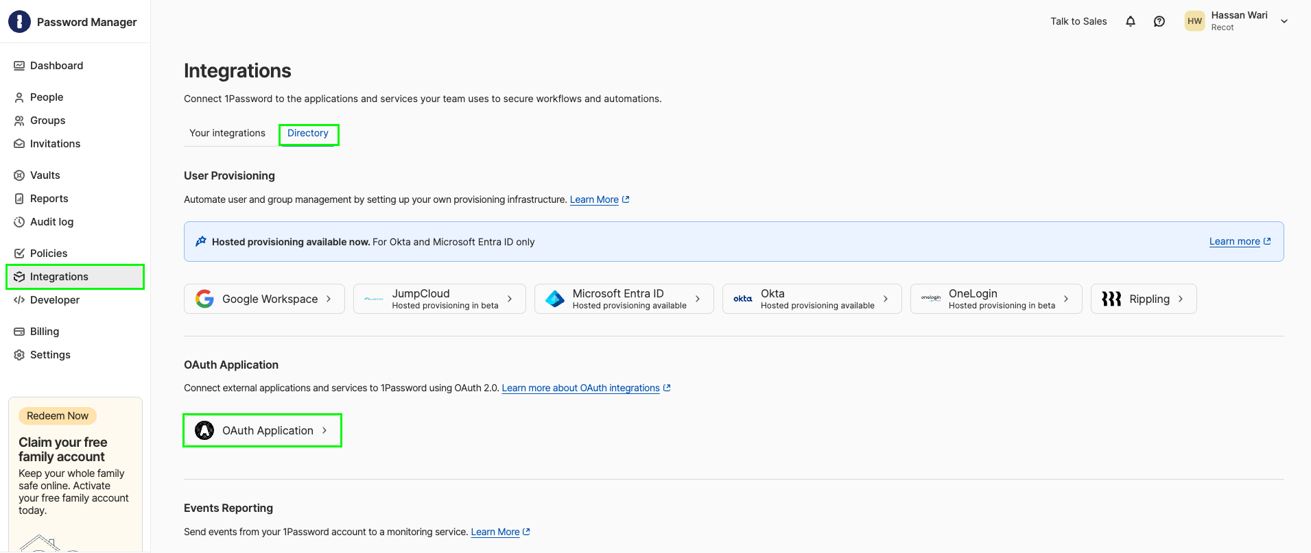Click the Claim your free family account heading
The height and width of the screenshot is (553, 1311).
pyautogui.click(x=63, y=450)
